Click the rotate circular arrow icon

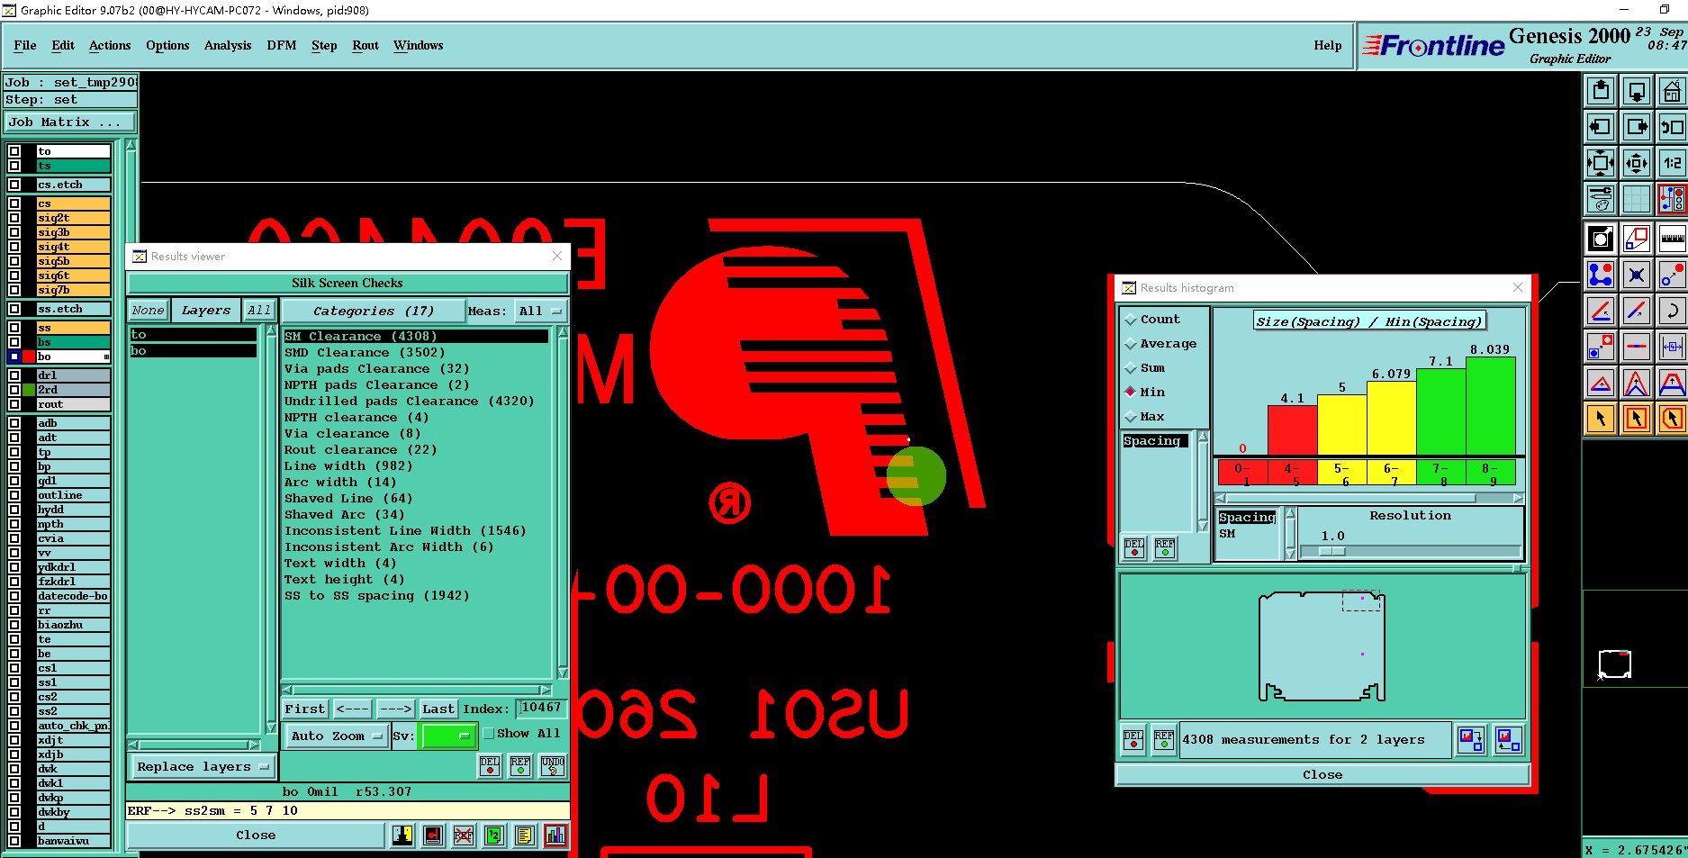1672,311
